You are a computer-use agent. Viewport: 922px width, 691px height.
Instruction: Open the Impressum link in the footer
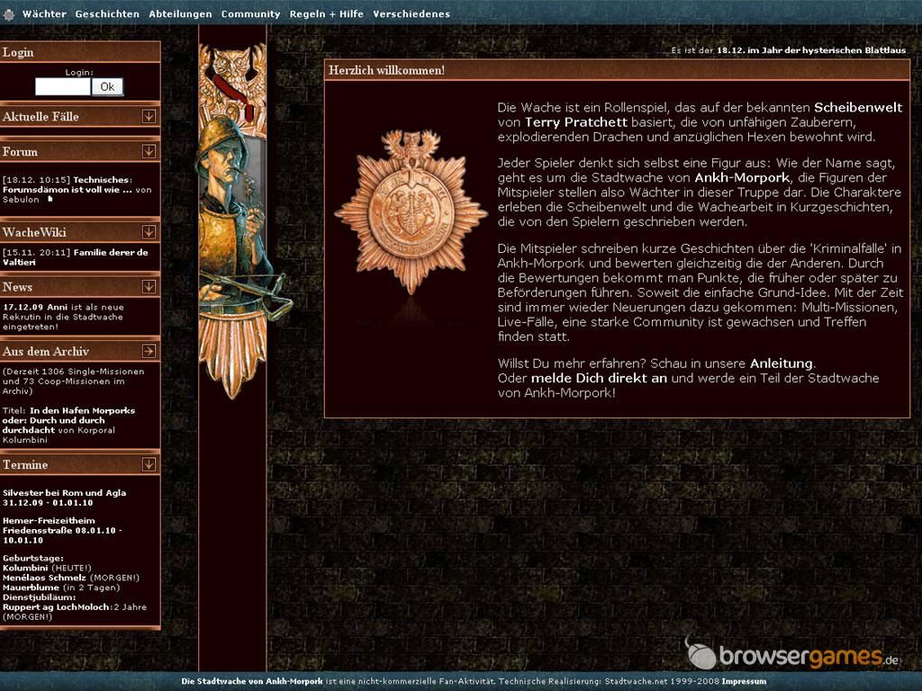click(744, 682)
